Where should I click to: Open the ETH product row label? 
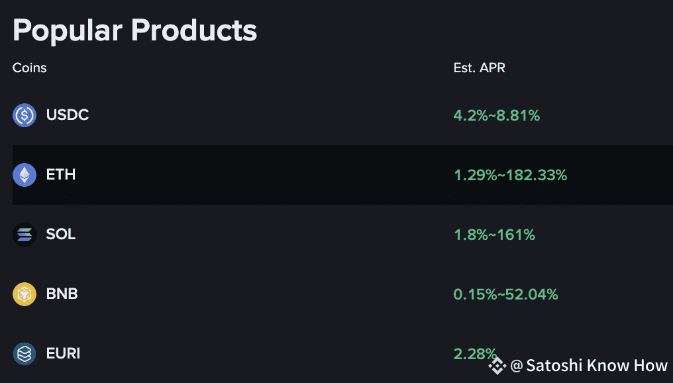coord(61,175)
